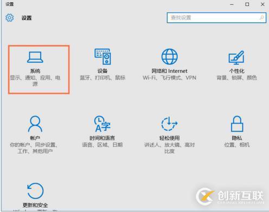Open the 隐私 padlock icon
The height and width of the screenshot is (212, 269).
coord(237,124)
